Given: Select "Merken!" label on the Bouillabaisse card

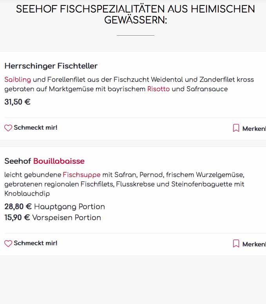Looking at the screenshot, I should pos(254,244).
